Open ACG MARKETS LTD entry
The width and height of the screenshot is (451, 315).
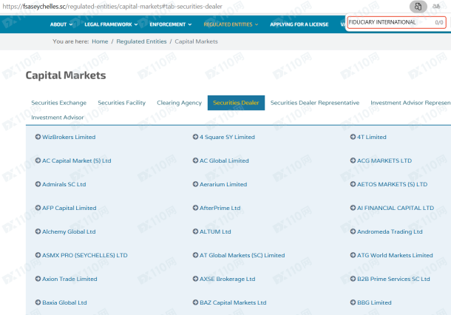pyautogui.click(x=384, y=160)
